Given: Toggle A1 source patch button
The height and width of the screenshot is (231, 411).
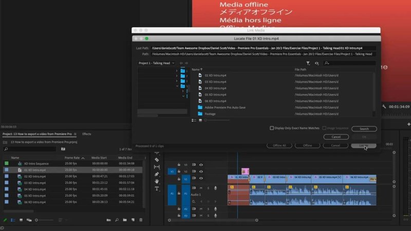Looking at the screenshot, I should tap(172, 194).
